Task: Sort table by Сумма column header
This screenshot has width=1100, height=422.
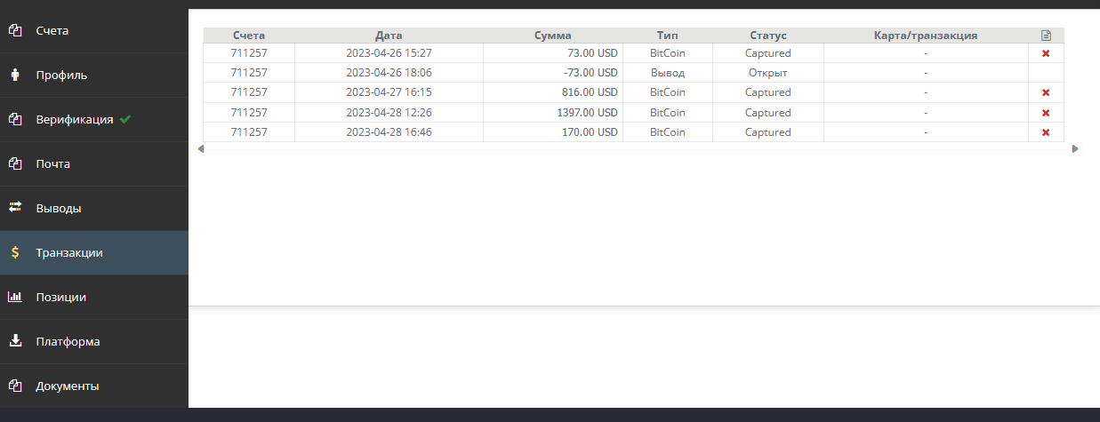Action: 552,36
